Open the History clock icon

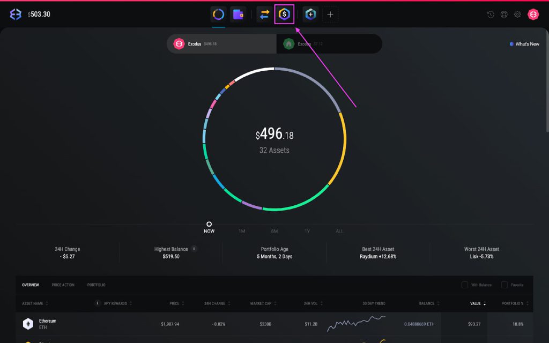(491, 14)
